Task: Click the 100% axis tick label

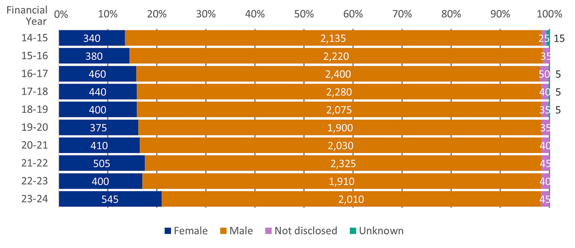Action: click(549, 14)
